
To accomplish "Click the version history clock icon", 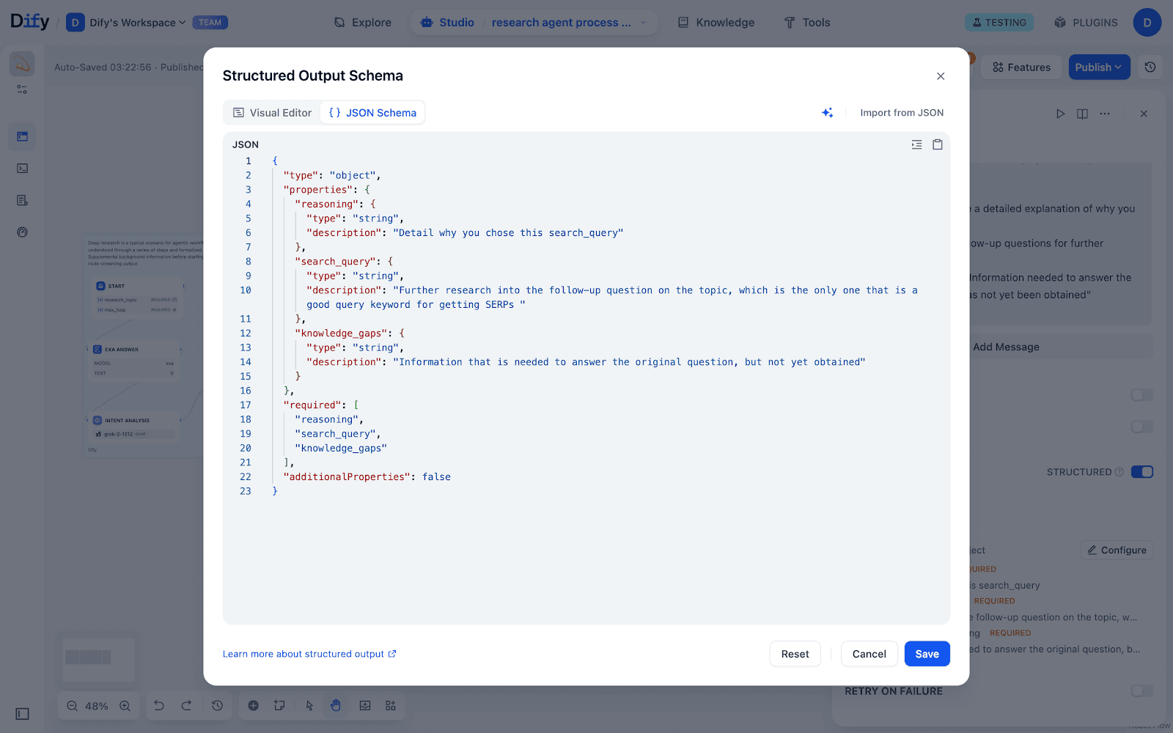I will (x=1150, y=67).
